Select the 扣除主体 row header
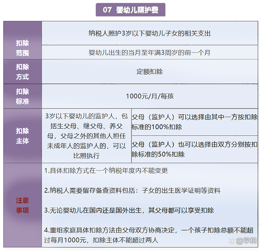Image resolution: width=262 pixels, height=250 pixels. 23,136
